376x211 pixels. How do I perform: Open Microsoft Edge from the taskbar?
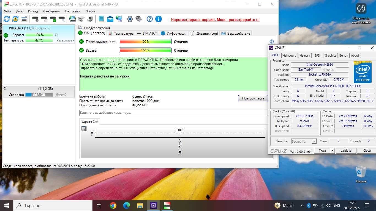tap(126, 206)
